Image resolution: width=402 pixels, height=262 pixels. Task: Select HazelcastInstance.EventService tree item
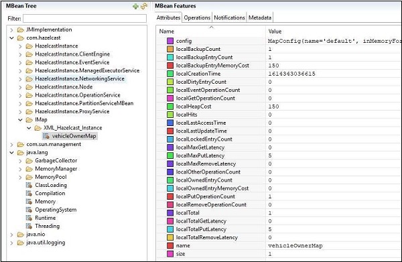pos(72,62)
